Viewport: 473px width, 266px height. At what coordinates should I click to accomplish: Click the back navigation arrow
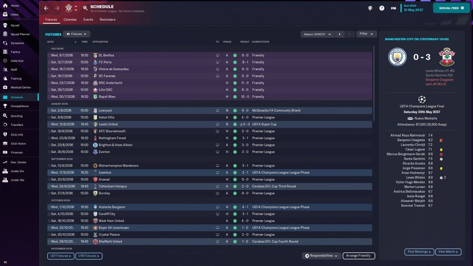point(46,8)
